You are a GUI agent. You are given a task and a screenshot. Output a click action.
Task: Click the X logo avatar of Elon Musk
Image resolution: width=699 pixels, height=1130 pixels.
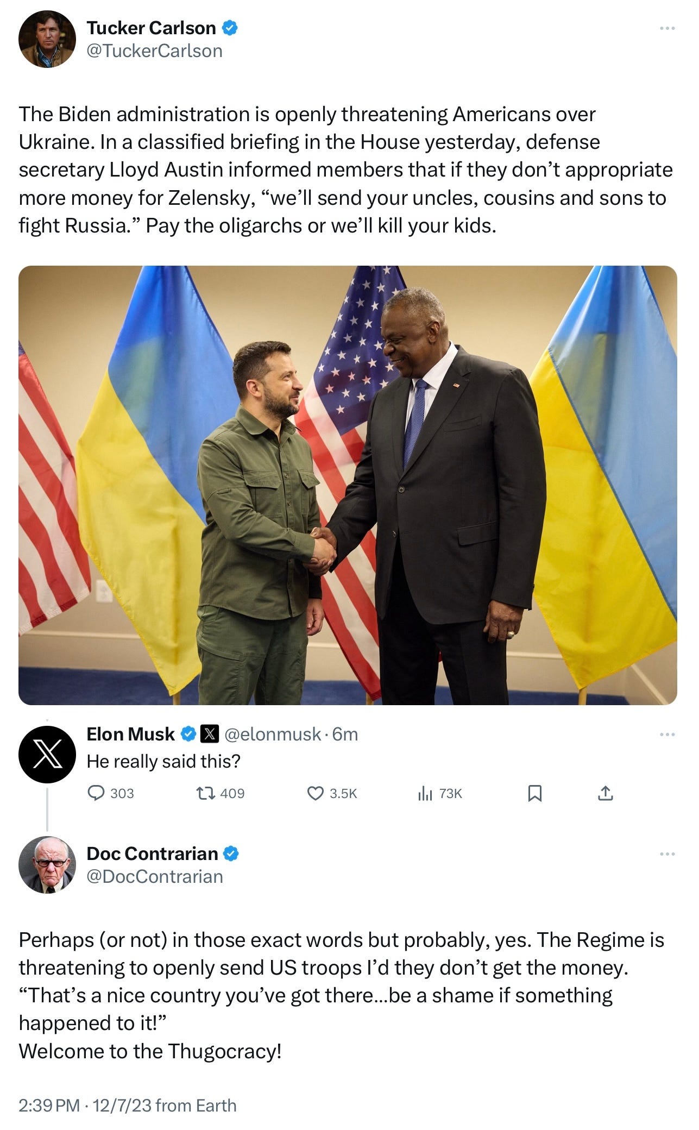[47, 754]
